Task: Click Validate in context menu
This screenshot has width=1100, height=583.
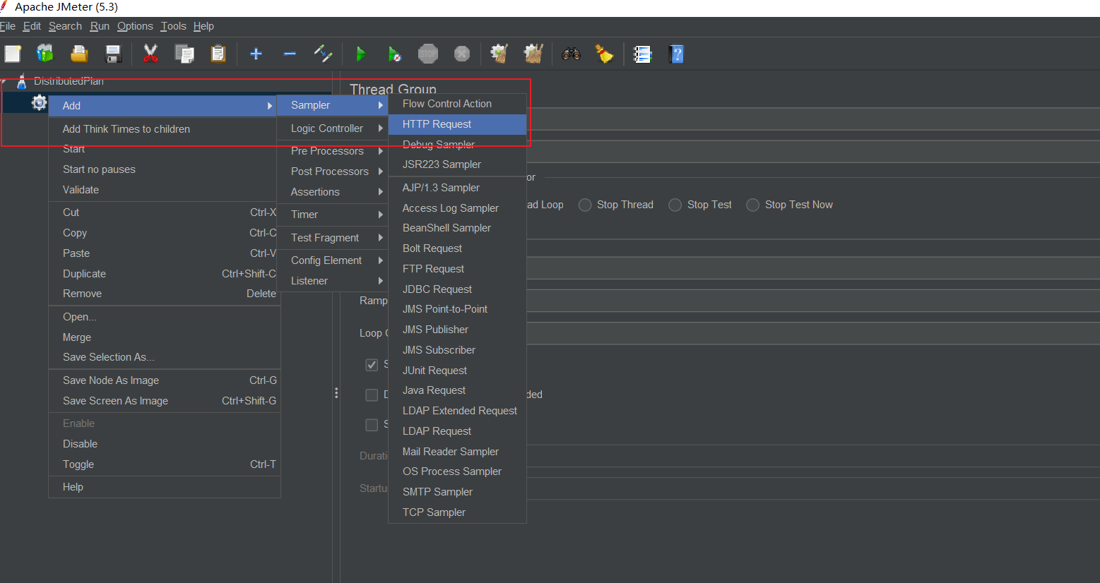Action: 164,190
